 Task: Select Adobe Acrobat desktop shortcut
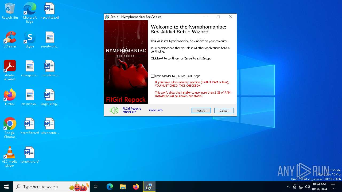point(10,70)
